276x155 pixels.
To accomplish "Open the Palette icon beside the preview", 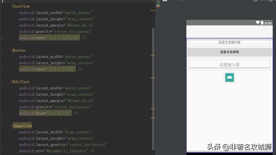I will tap(158, 5).
